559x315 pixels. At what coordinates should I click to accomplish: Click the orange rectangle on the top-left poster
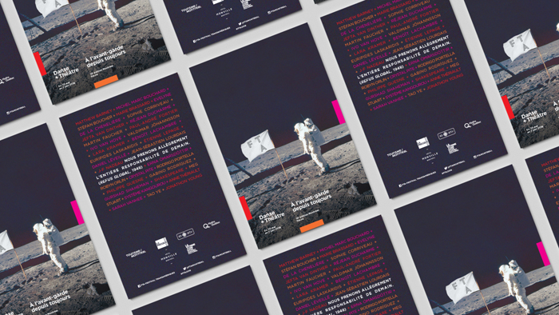point(106,82)
